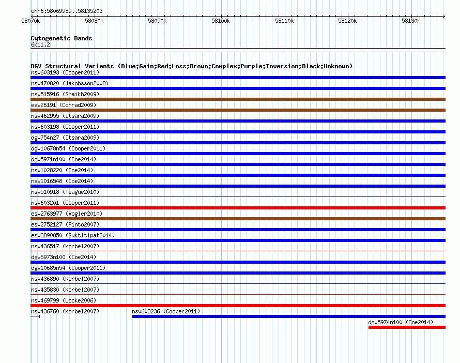Click the Cytogenetic Bands track title
The width and height of the screenshot is (460, 363).
pos(62,38)
